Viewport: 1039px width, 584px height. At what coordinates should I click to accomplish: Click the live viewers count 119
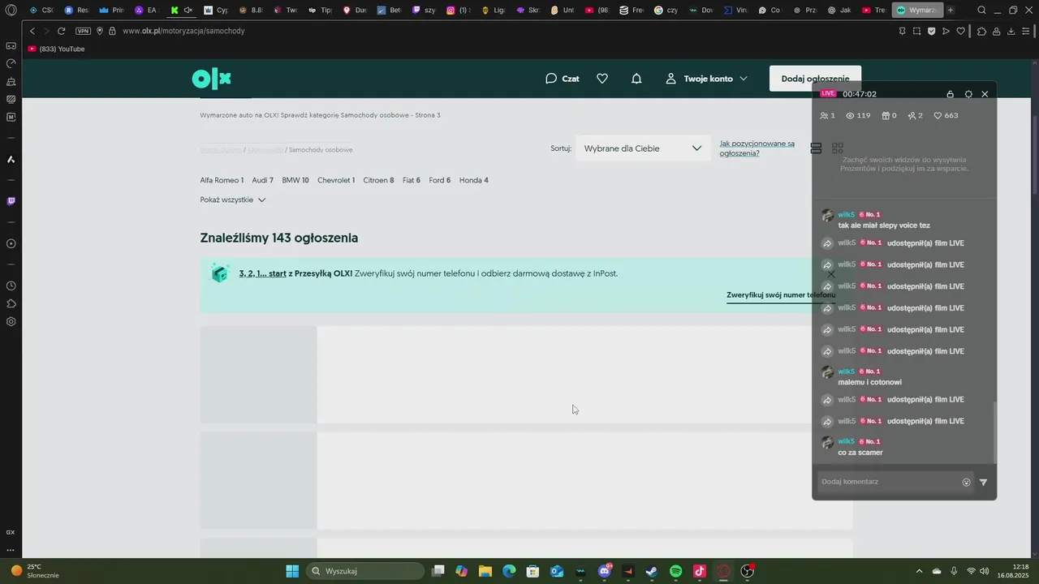(858, 115)
